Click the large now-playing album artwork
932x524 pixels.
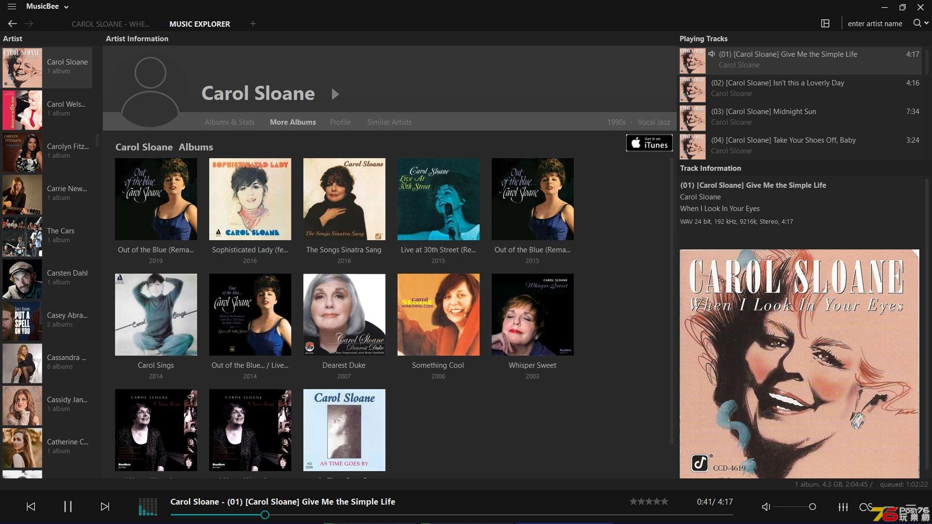click(x=799, y=364)
